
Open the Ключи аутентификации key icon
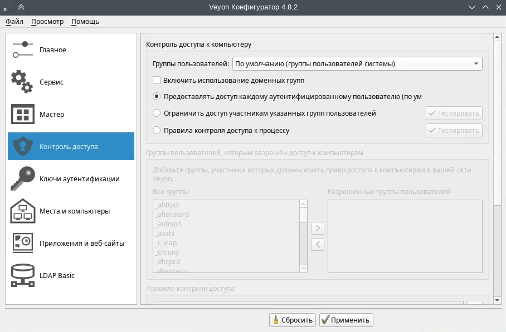(23, 179)
